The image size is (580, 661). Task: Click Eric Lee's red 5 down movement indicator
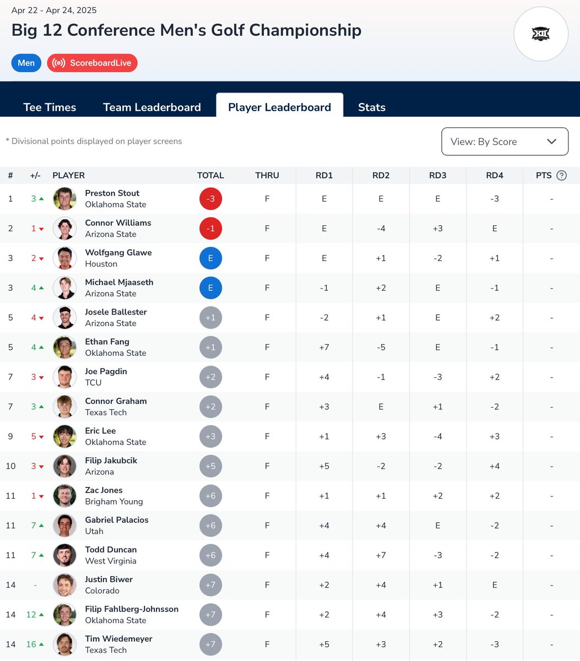tap(37, 437)
